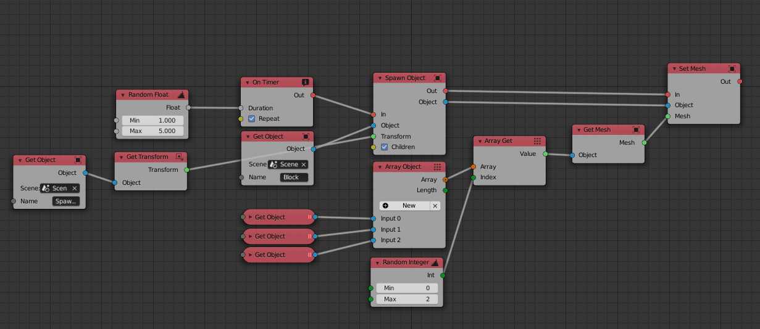Viewport: 760px width, 329px height.
Task: Clear the Scen field above the Spaw... name
Action: tap(75, 189)
